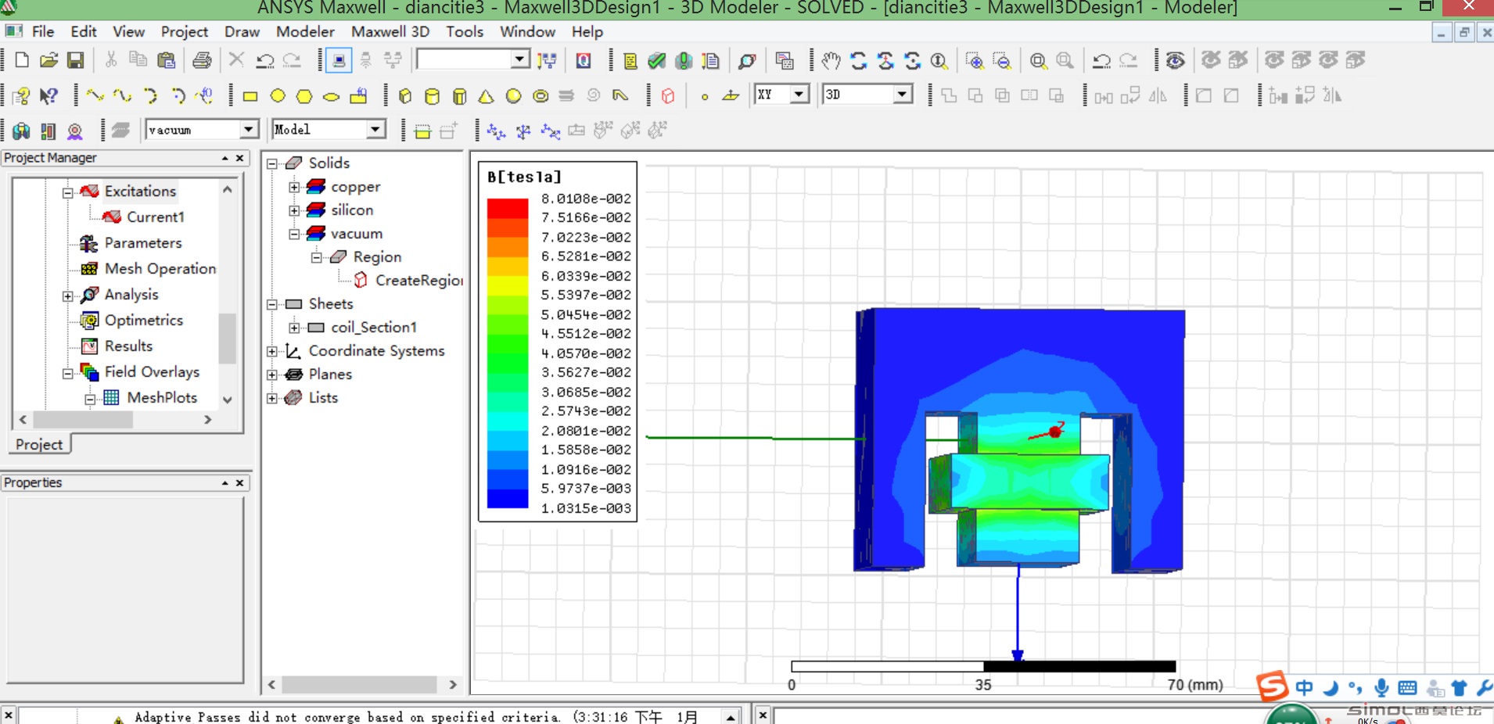
Task: Select the Optimetrics tree item
Action: coord(144,320)
